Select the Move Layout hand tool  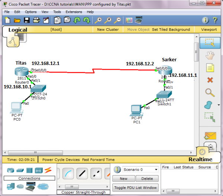click(x=210, y=55)
